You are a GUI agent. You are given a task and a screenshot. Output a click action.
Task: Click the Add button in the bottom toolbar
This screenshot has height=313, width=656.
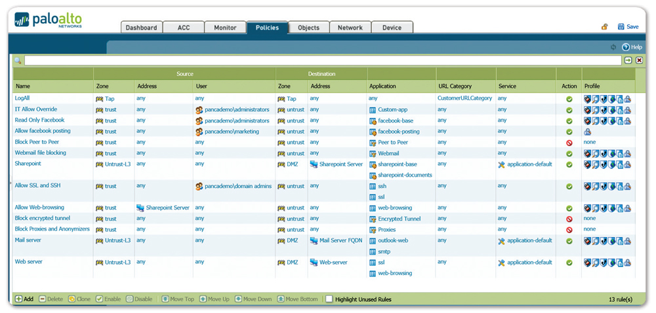click(24, 299)
